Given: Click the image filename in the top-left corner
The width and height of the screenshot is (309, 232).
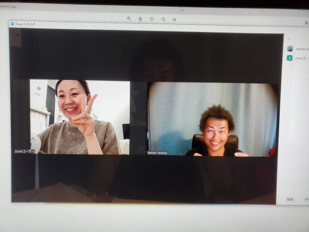Looking at the screenshot, I should 8,8.
